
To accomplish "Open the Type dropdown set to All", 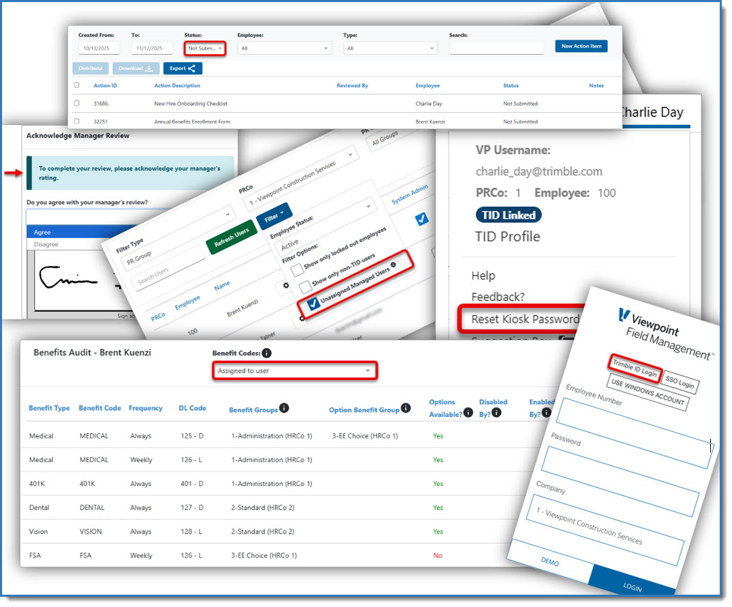I will tap(391, 48).
